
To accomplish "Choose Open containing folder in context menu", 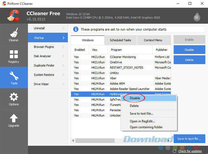I will [x=149, y=127].
